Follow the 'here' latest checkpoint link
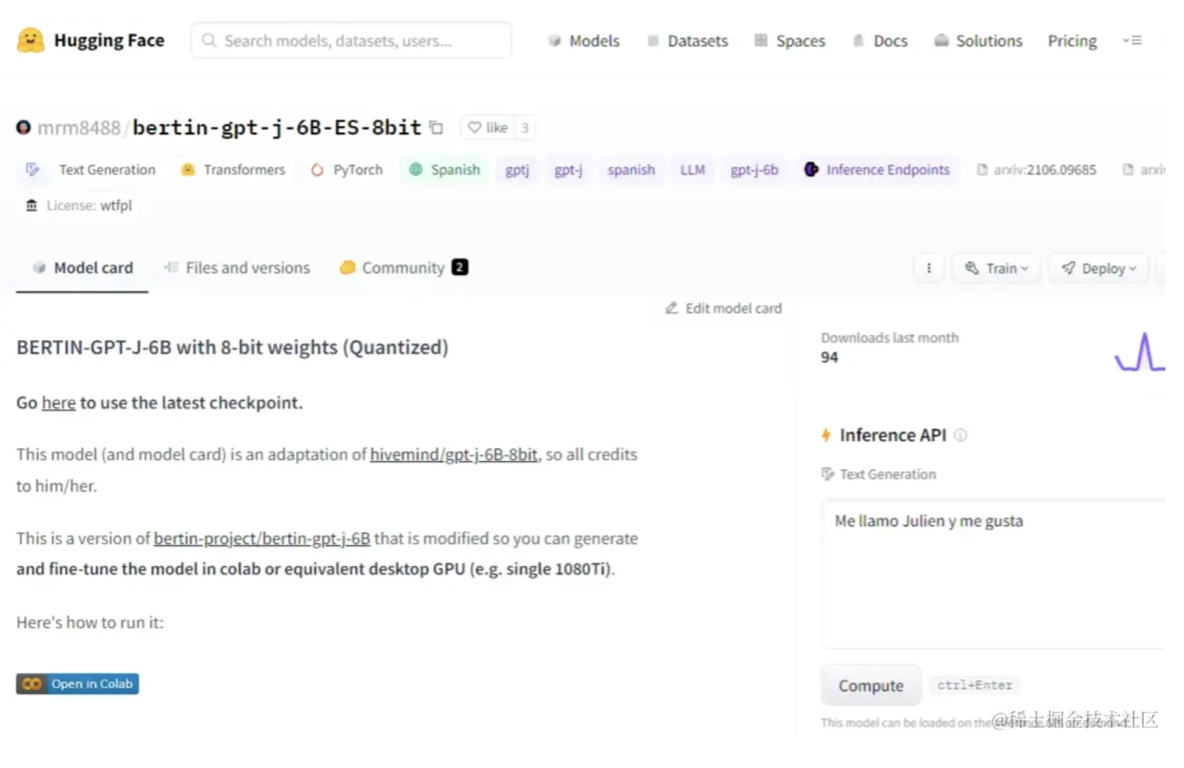This screenshot has width=1184, height=768. pos(59,403)
